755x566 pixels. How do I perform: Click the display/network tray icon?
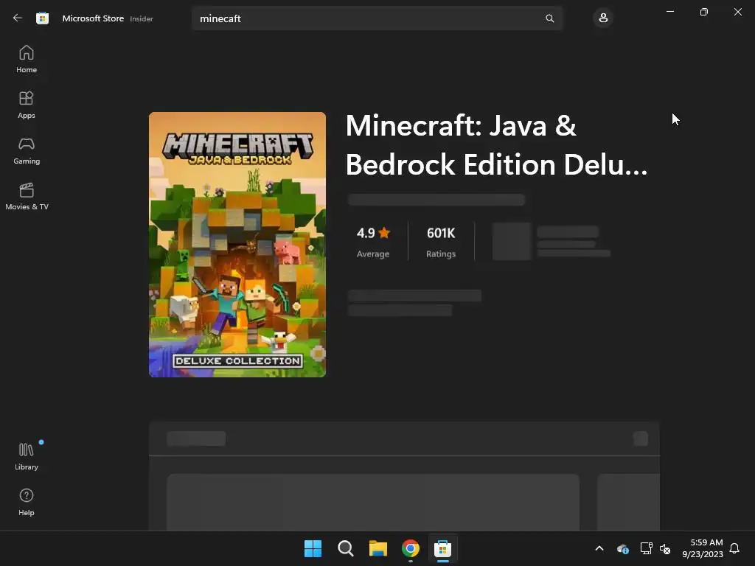pyautogui.click(x=646, y=548)
